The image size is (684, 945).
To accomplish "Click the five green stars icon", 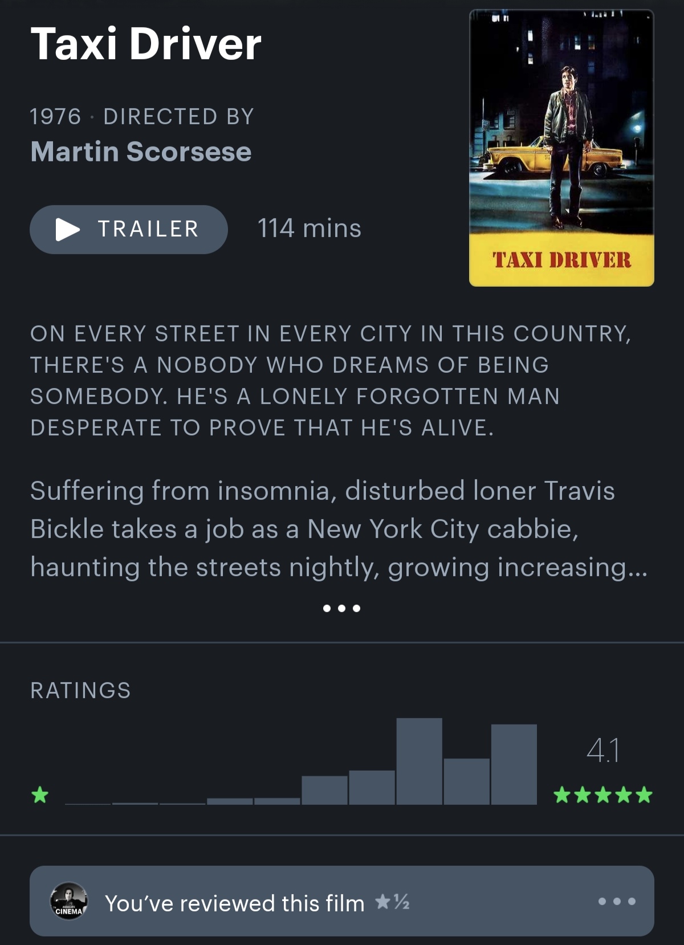I will [603, 795].
